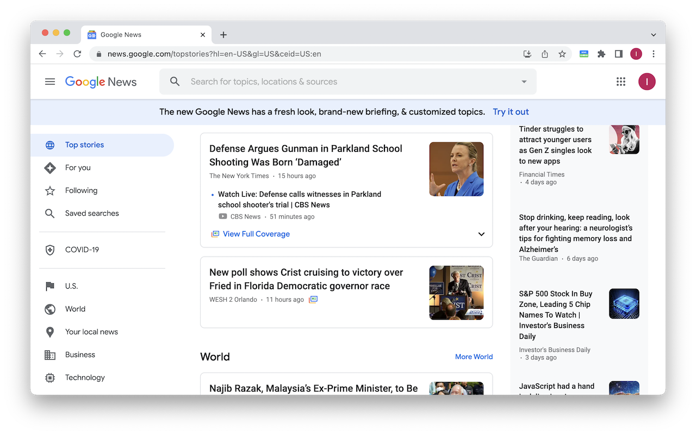Click the Try it out link
The height and width of the screenshot is (435, 696).
tap(511, 111)
